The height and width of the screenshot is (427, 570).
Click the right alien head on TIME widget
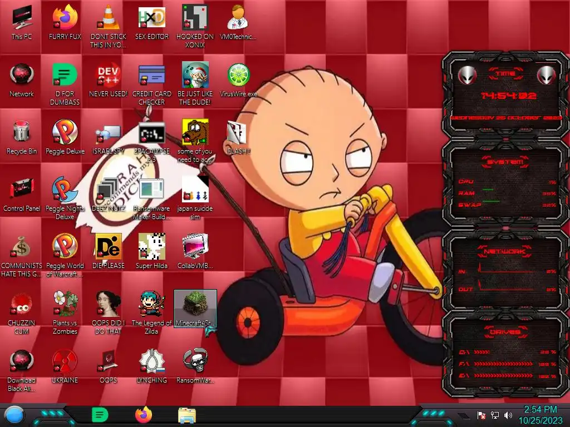(x=546, y=75)
